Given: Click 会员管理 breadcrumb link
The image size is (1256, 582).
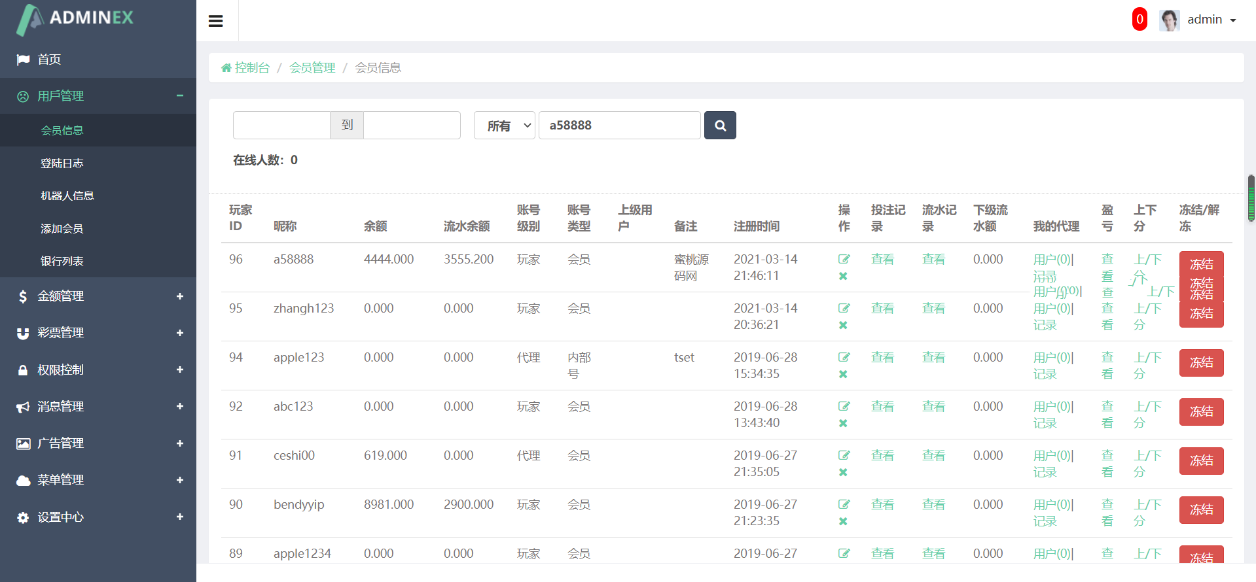Looking at the screenshot, I should tap(312, 68).
